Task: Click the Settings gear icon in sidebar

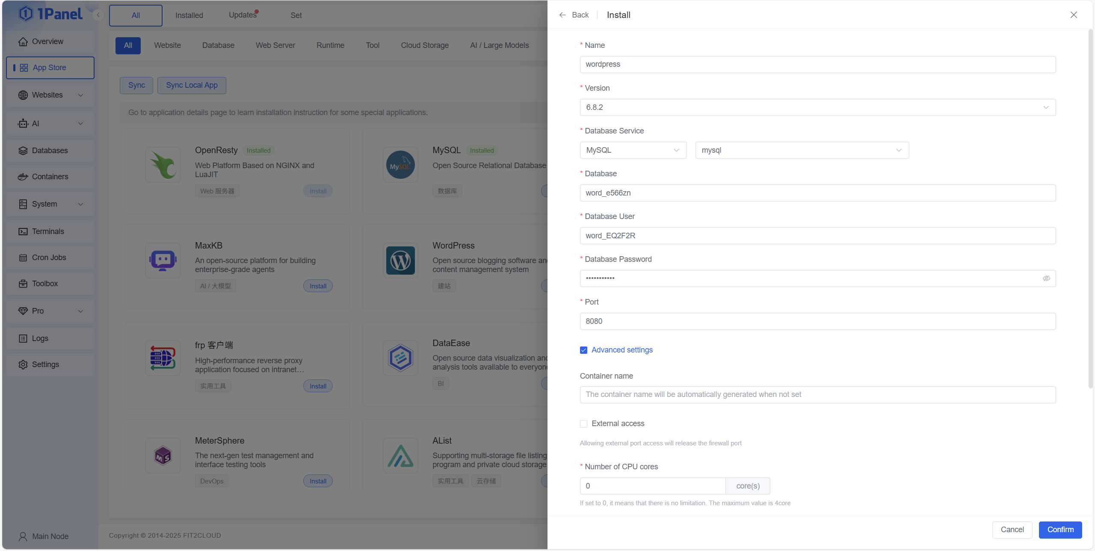Action: click(23, 364)
